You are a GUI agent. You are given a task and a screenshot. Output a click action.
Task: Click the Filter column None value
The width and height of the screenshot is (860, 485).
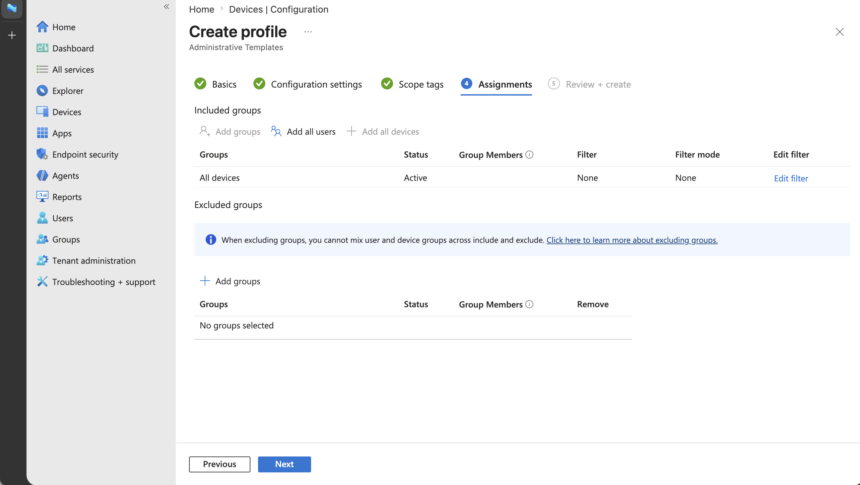(587, 178)
